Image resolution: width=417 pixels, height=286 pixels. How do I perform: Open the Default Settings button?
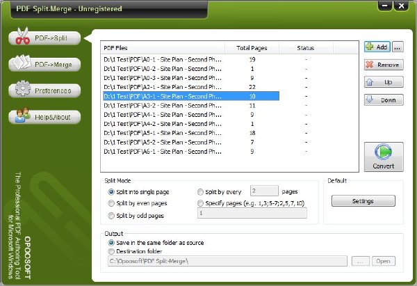click(x=363, y=201)
